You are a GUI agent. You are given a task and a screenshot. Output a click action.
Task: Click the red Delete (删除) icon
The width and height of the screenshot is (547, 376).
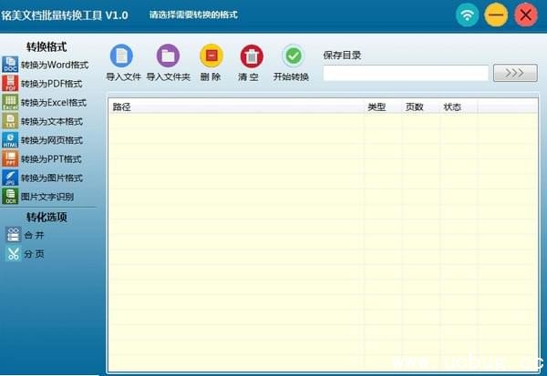211,56
